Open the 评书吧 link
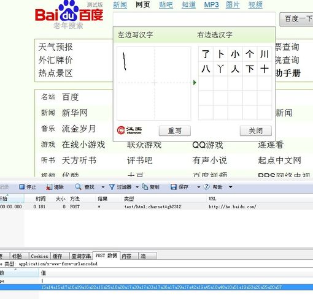313x299 pixels. (140, 161)
